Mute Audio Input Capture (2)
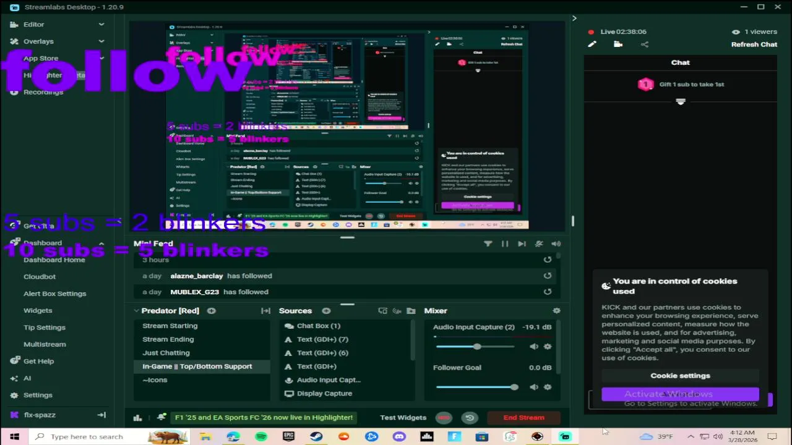792x445 pixels. pos(534,347)
